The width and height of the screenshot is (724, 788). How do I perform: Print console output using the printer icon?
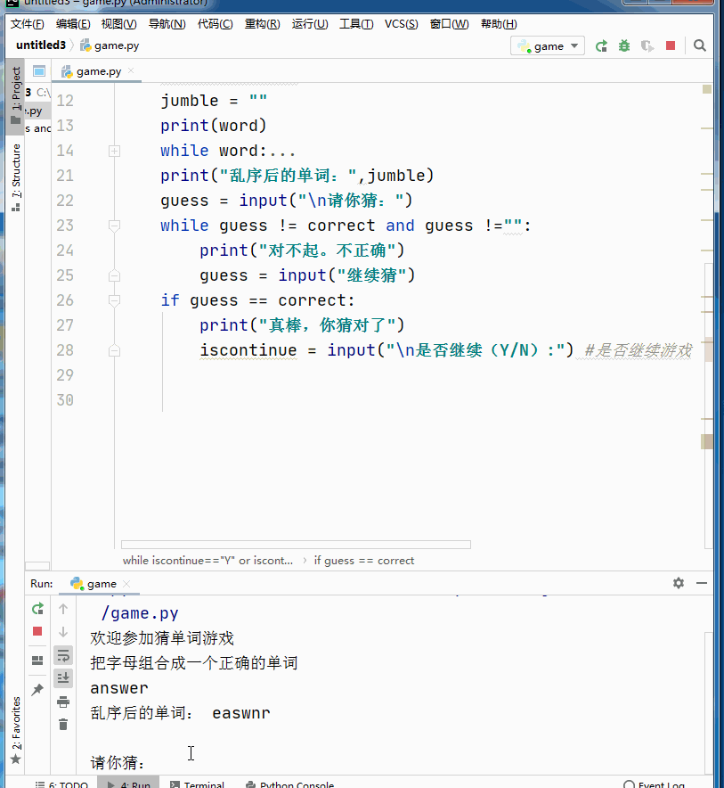pyautogui.click(x=63, y=702)
